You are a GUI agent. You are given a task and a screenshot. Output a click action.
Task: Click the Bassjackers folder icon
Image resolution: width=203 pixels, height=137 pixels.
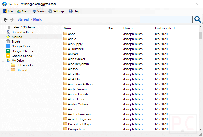(x=65, y=129)
